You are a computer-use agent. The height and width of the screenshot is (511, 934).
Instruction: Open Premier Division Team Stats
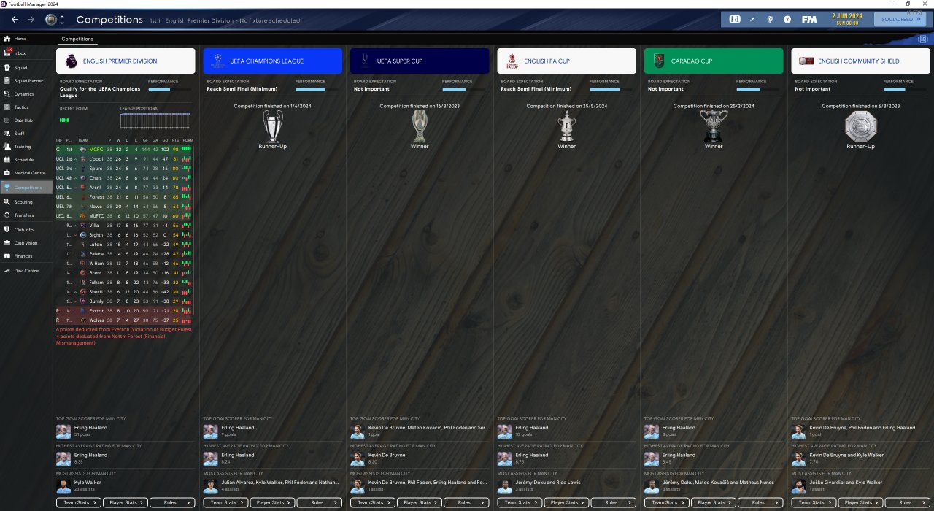point(79,502)
